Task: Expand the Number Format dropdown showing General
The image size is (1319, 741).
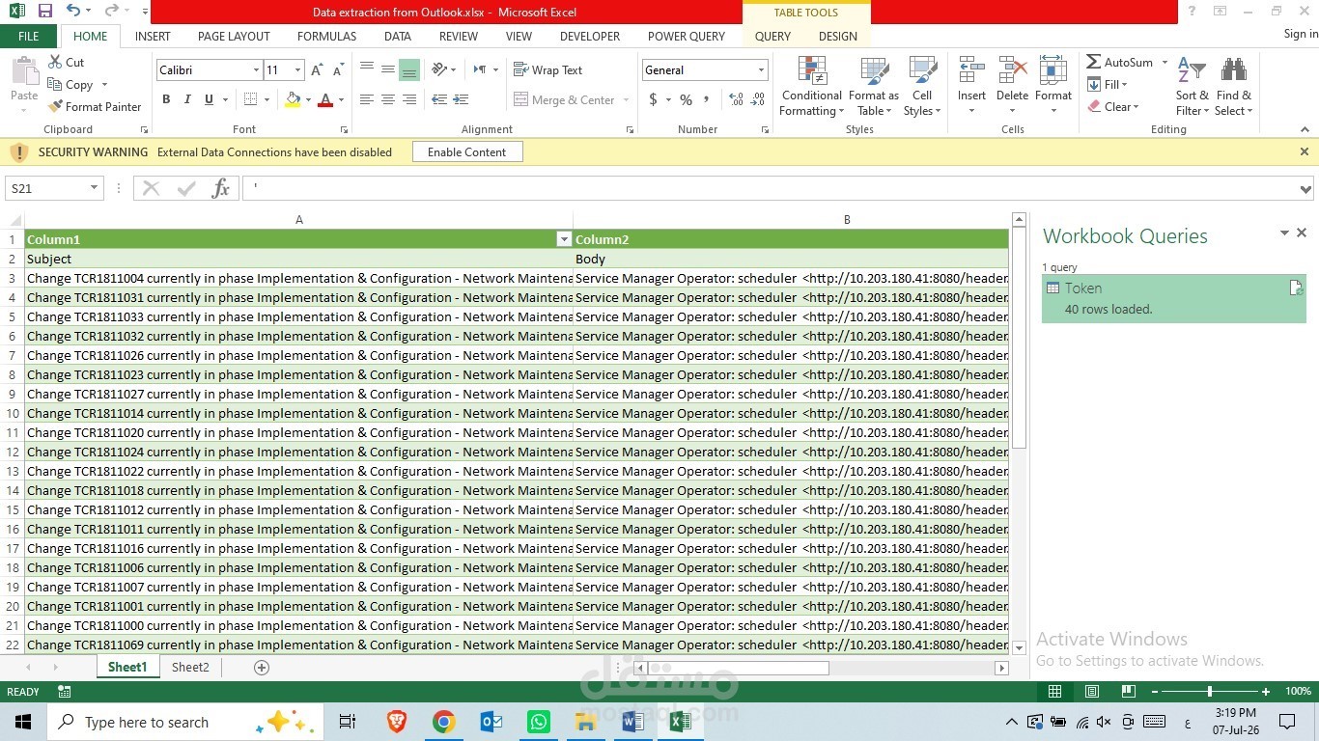Action: pyautogui.click(x=761, y=70)
